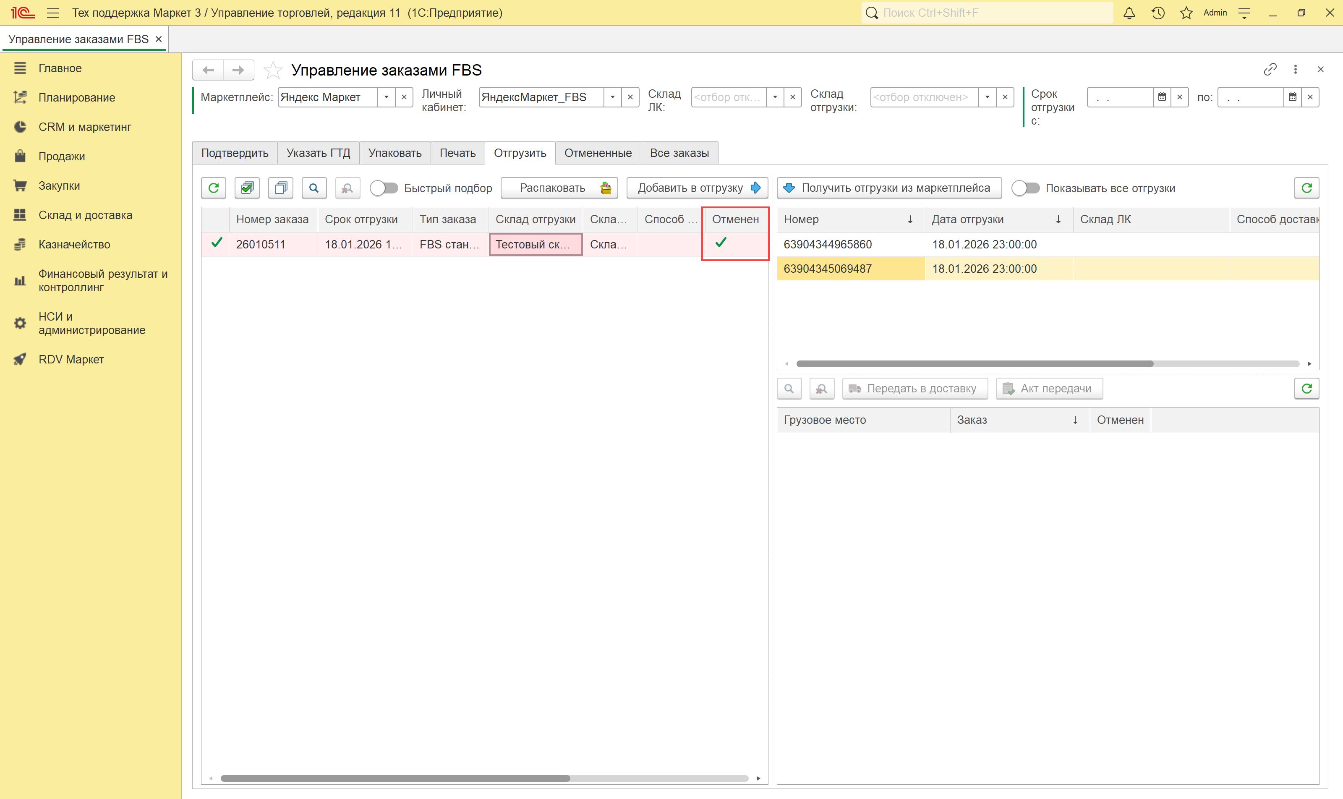Open the notifications bell icon
The width and height of the screenshot is (1343, 799).
(x=1129, y=13)
